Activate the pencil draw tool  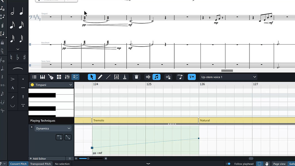(x=100, y=77)
